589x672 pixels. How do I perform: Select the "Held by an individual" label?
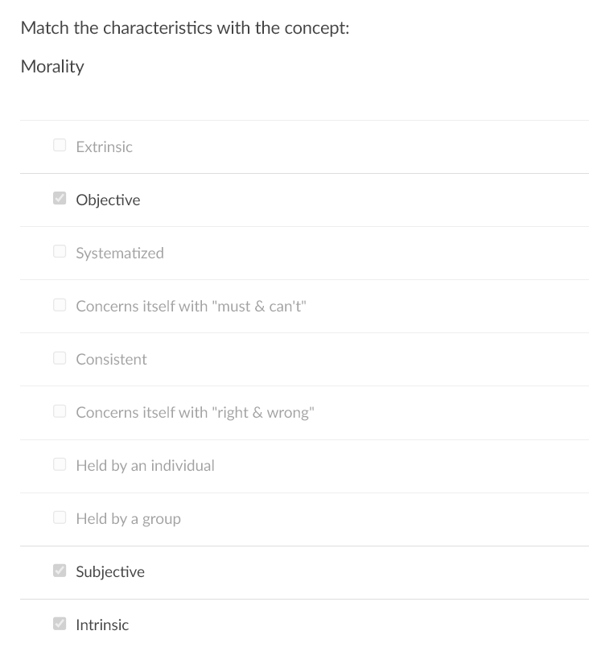[145, 465]
